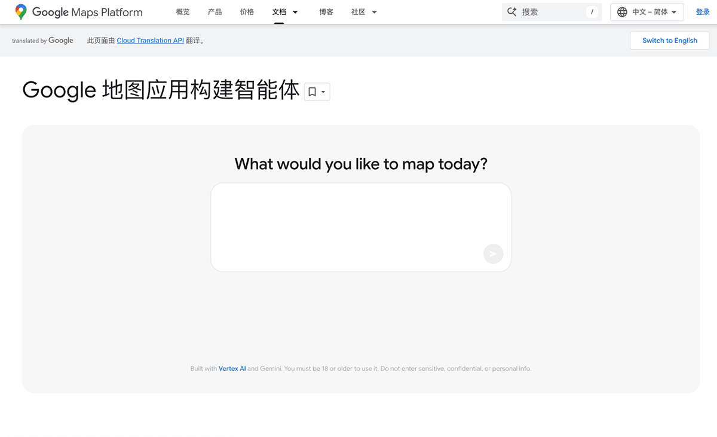Click inside the map prompt text box
The width and height of the screenshot is (717, 437).
point(360,227)
